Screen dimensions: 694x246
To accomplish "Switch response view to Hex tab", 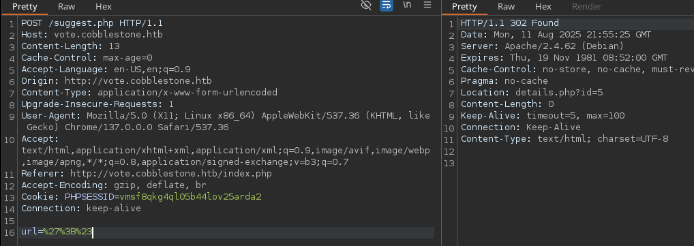I will click(x=543, y=7).
